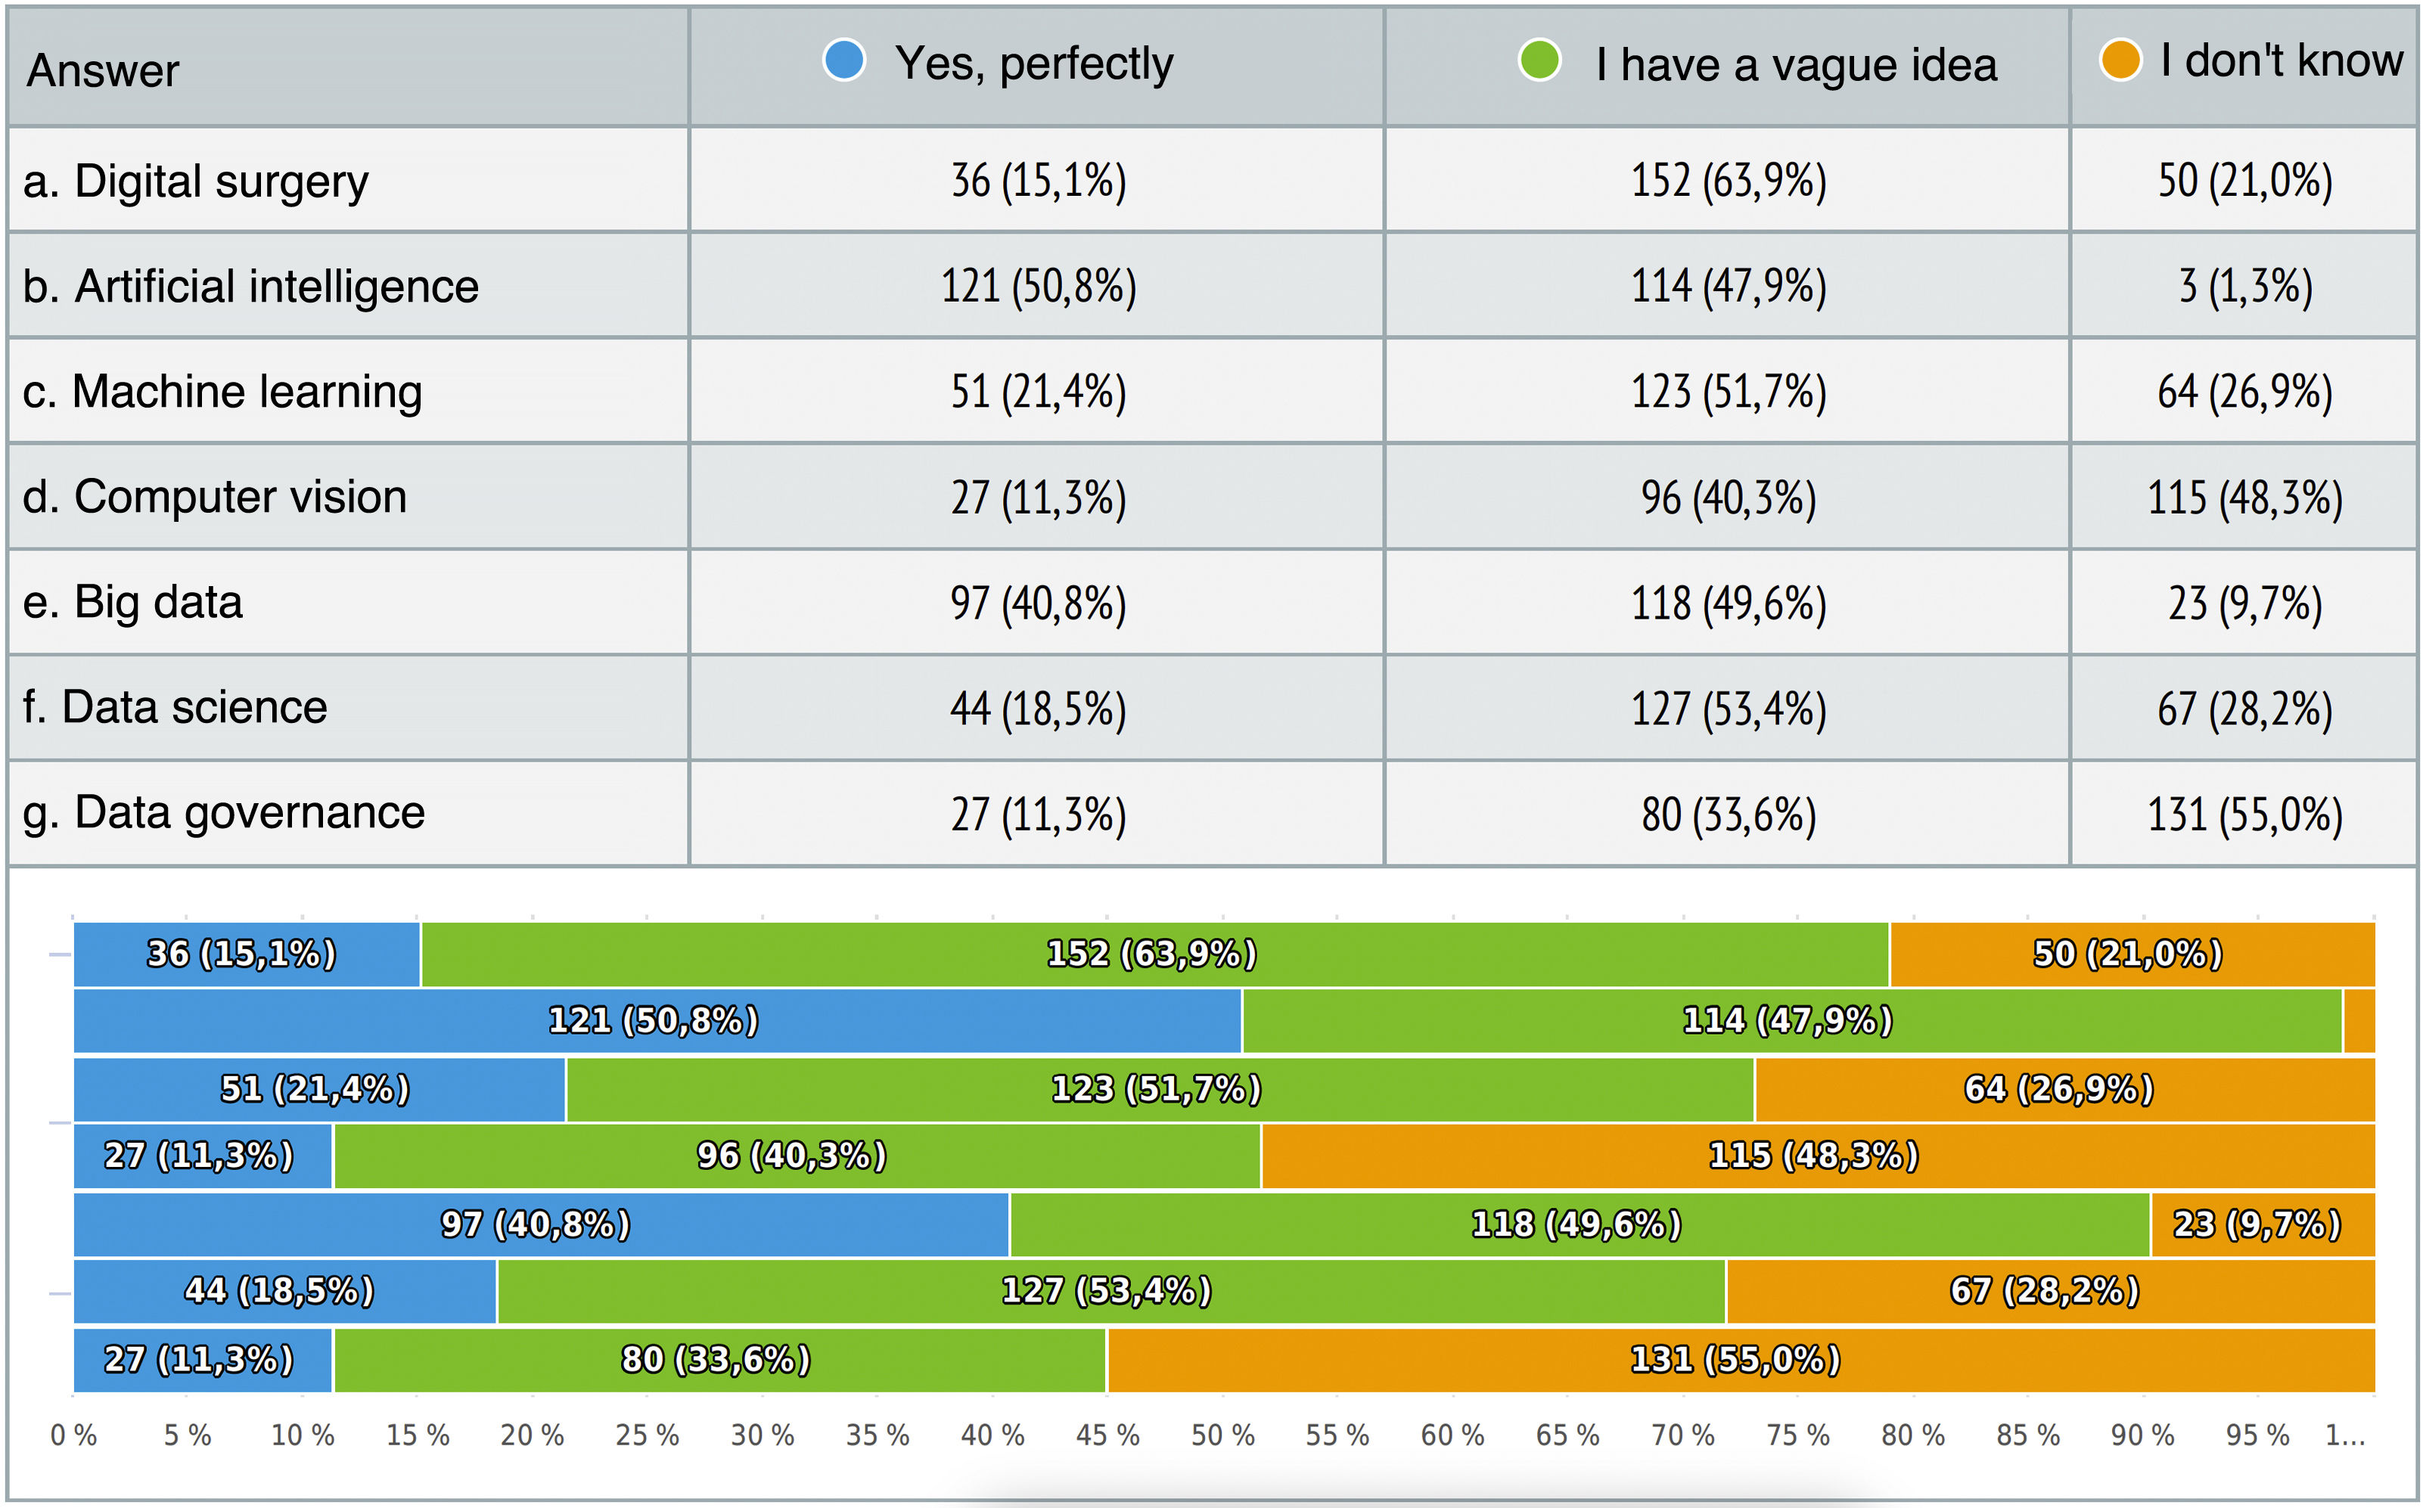The width and height of the screenshot is (2426, 1508).
Task: Select the green 114 (47,9%) bar segment
Action: pos(1791,1020)
